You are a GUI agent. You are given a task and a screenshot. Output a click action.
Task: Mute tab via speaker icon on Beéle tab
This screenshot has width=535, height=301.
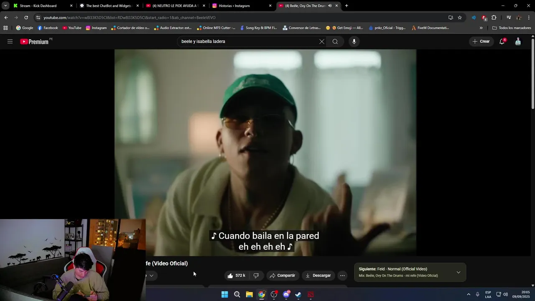tap(330, 6)
